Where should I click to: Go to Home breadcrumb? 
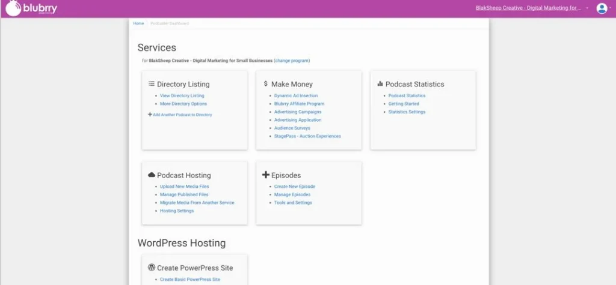click(138, 23)
